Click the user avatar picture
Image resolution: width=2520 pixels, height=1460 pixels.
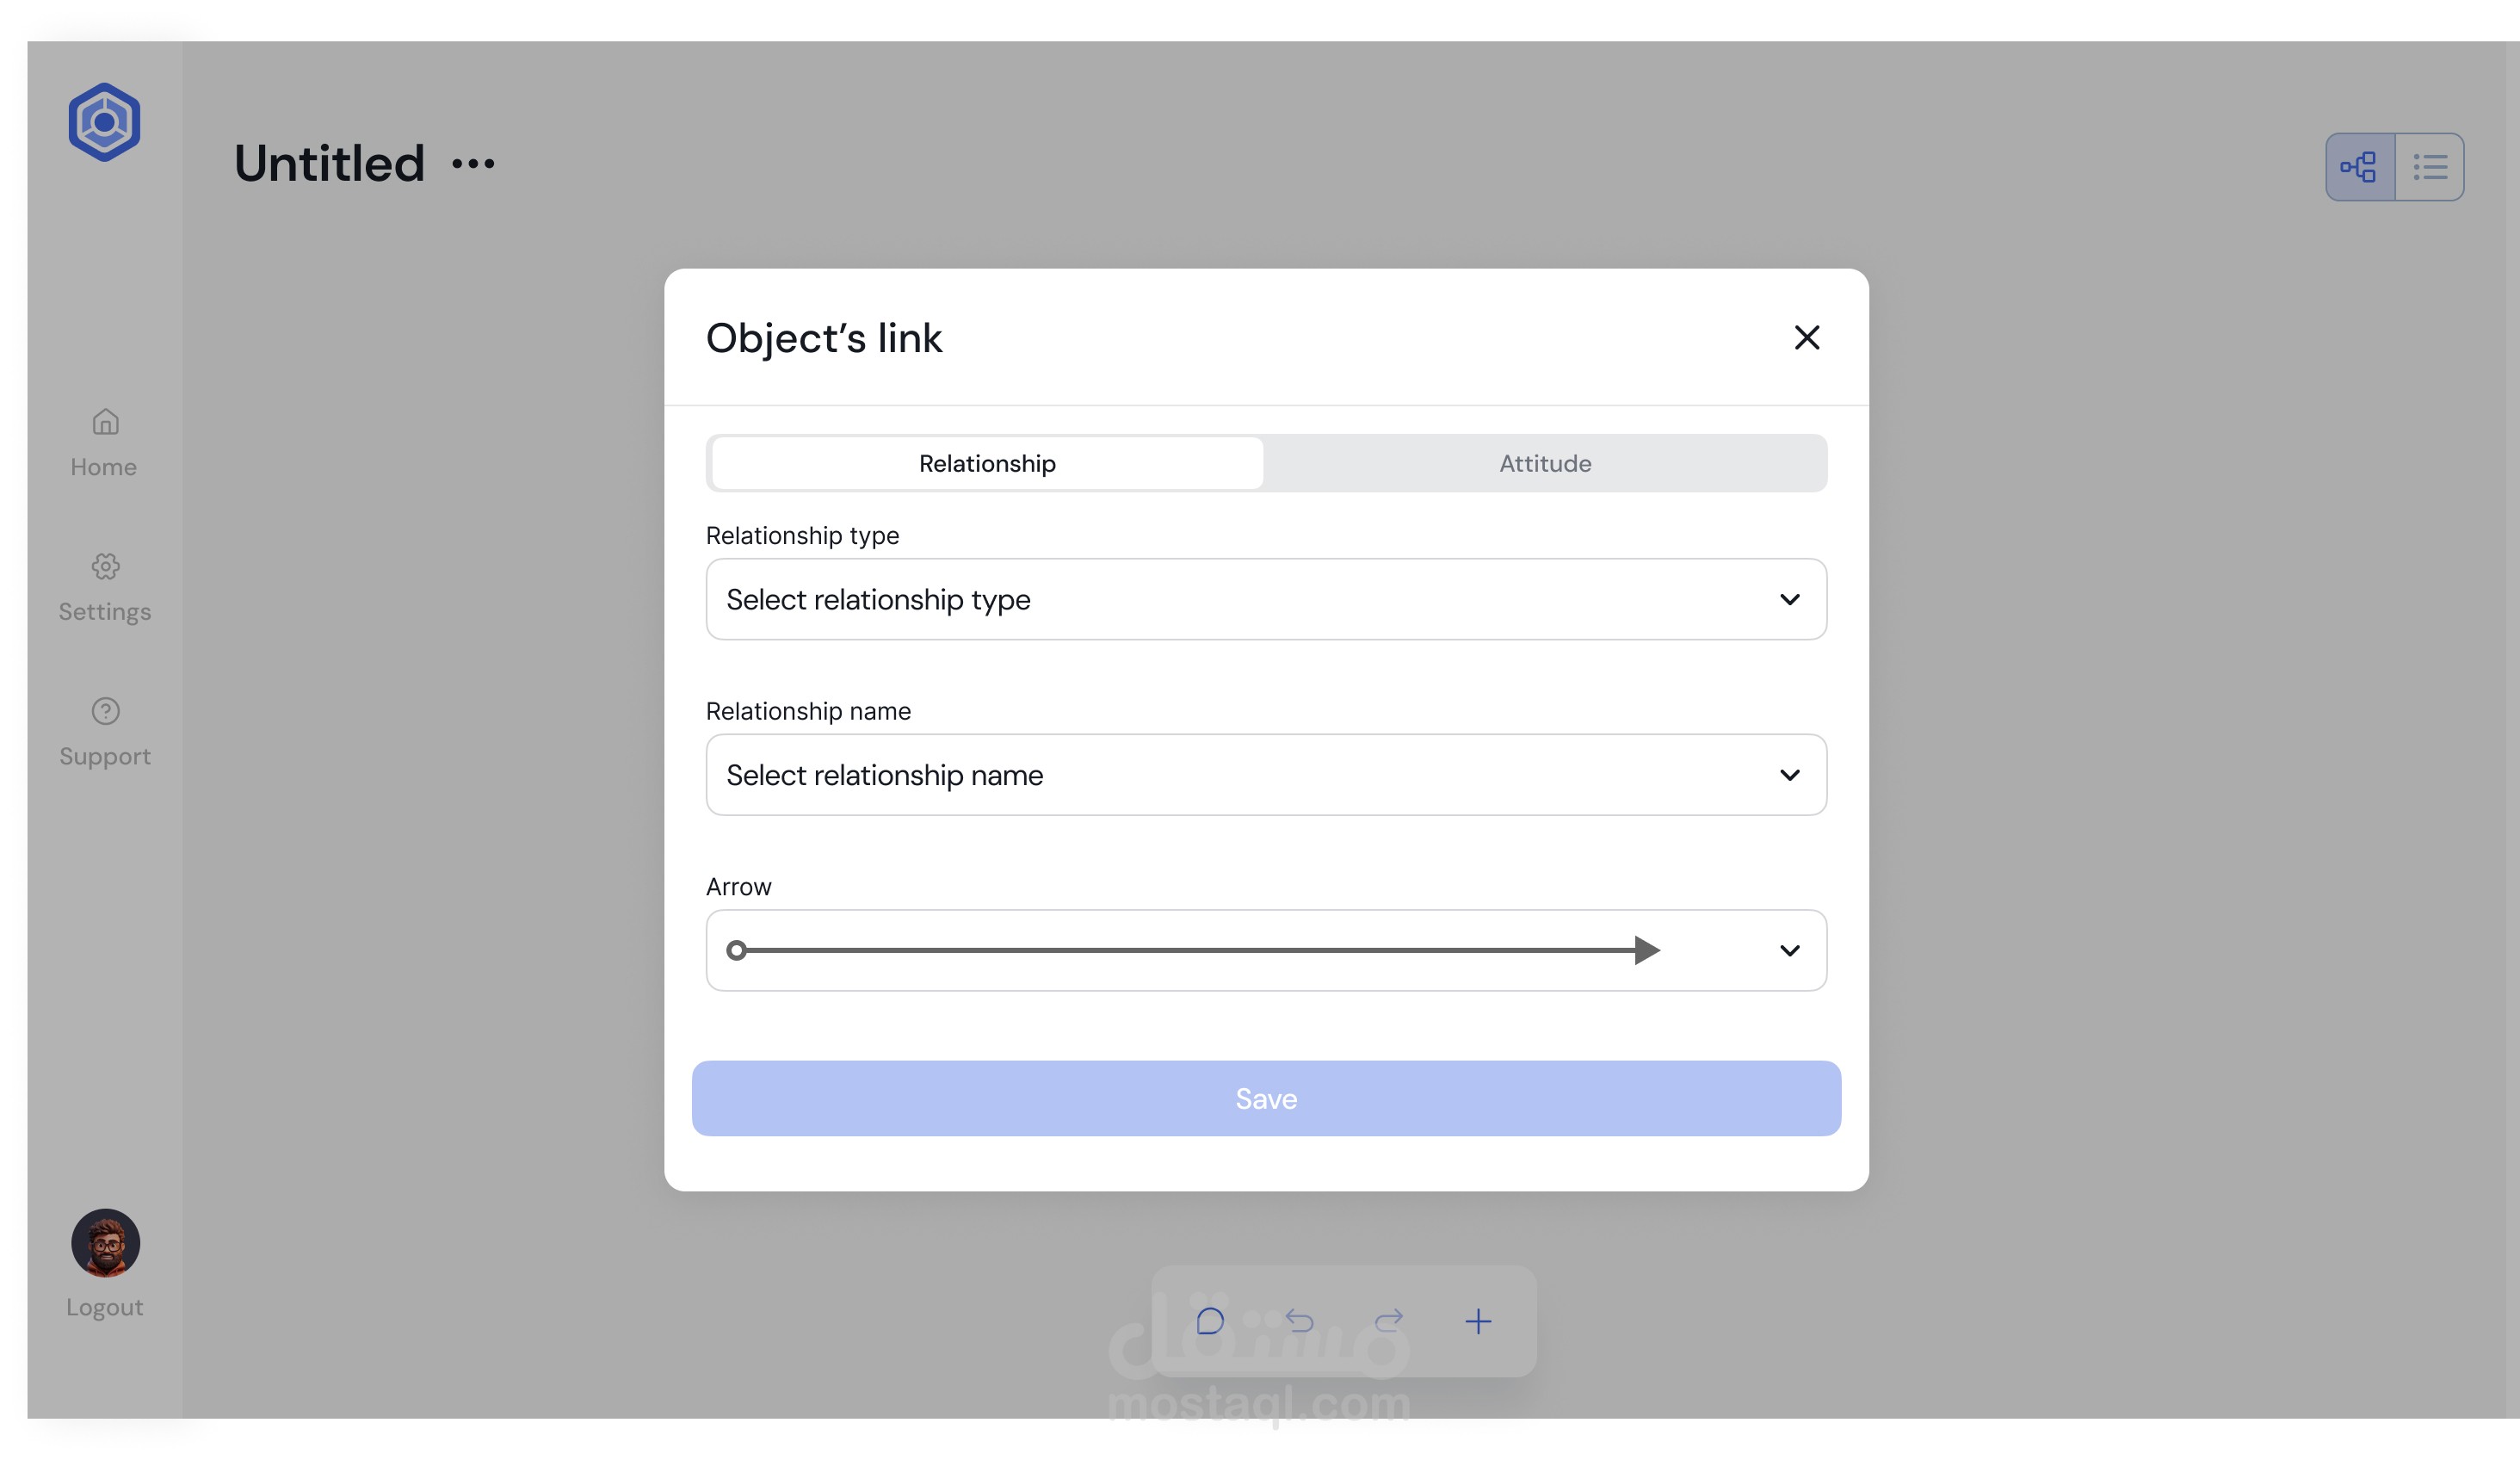105,1243
